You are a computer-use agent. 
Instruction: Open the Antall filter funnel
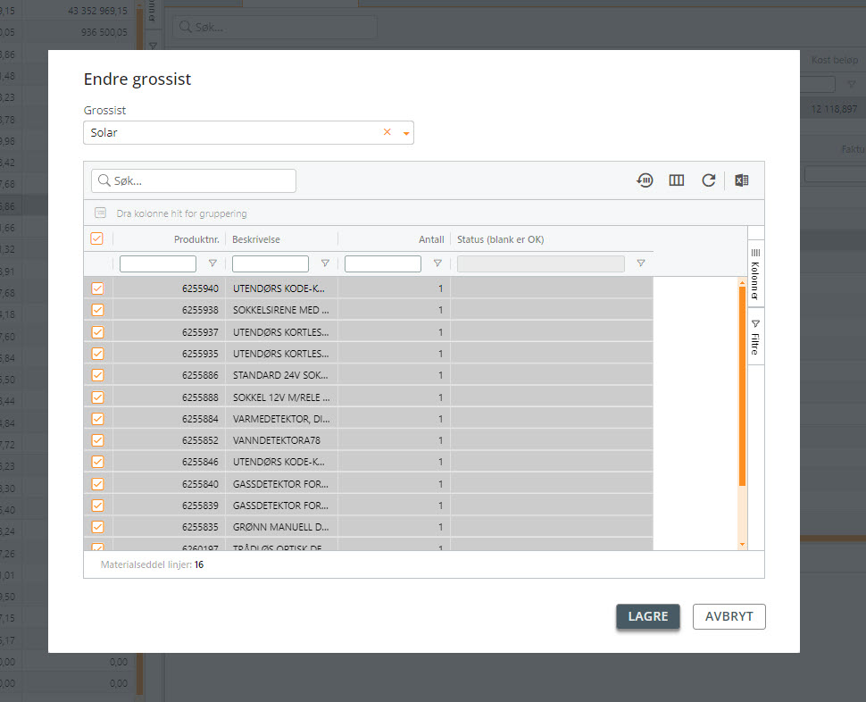click(x=437, y=263)
